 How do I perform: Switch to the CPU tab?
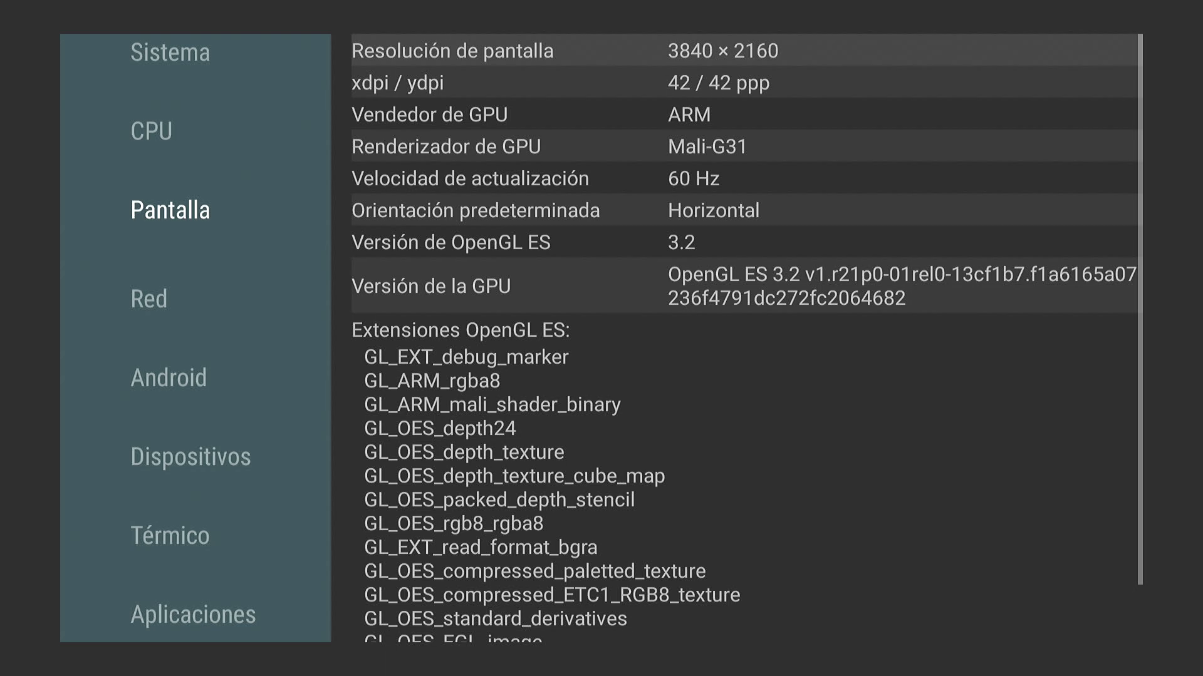point(151,131)
